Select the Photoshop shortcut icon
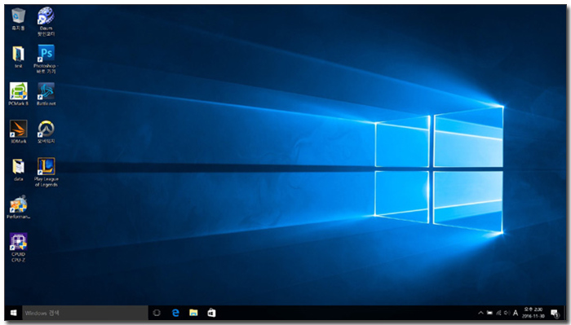571x325 pixels. [46, 59]
